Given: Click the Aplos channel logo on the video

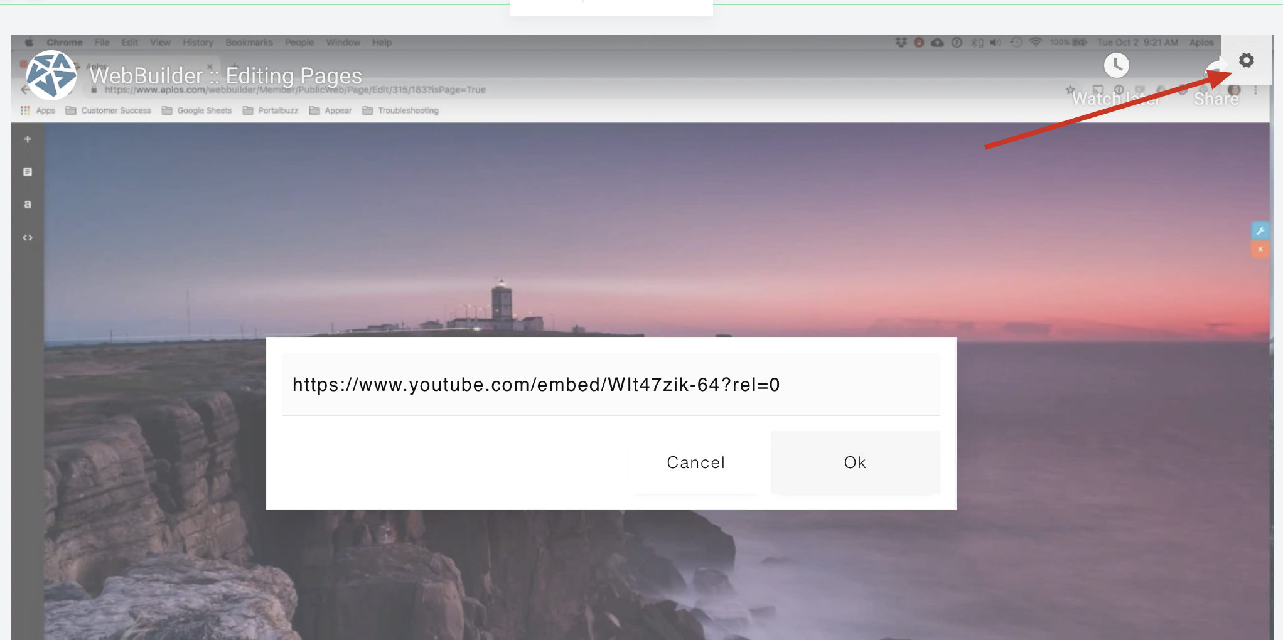Looking at the screenshot, I should pyautogui.click(x=51, y=75).
